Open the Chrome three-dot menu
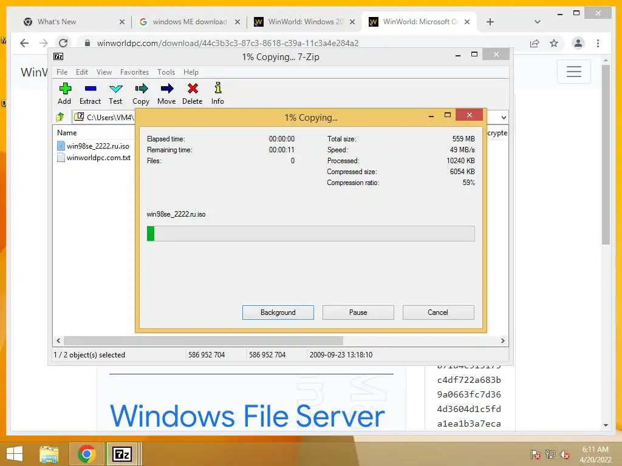 pos(598,43)
